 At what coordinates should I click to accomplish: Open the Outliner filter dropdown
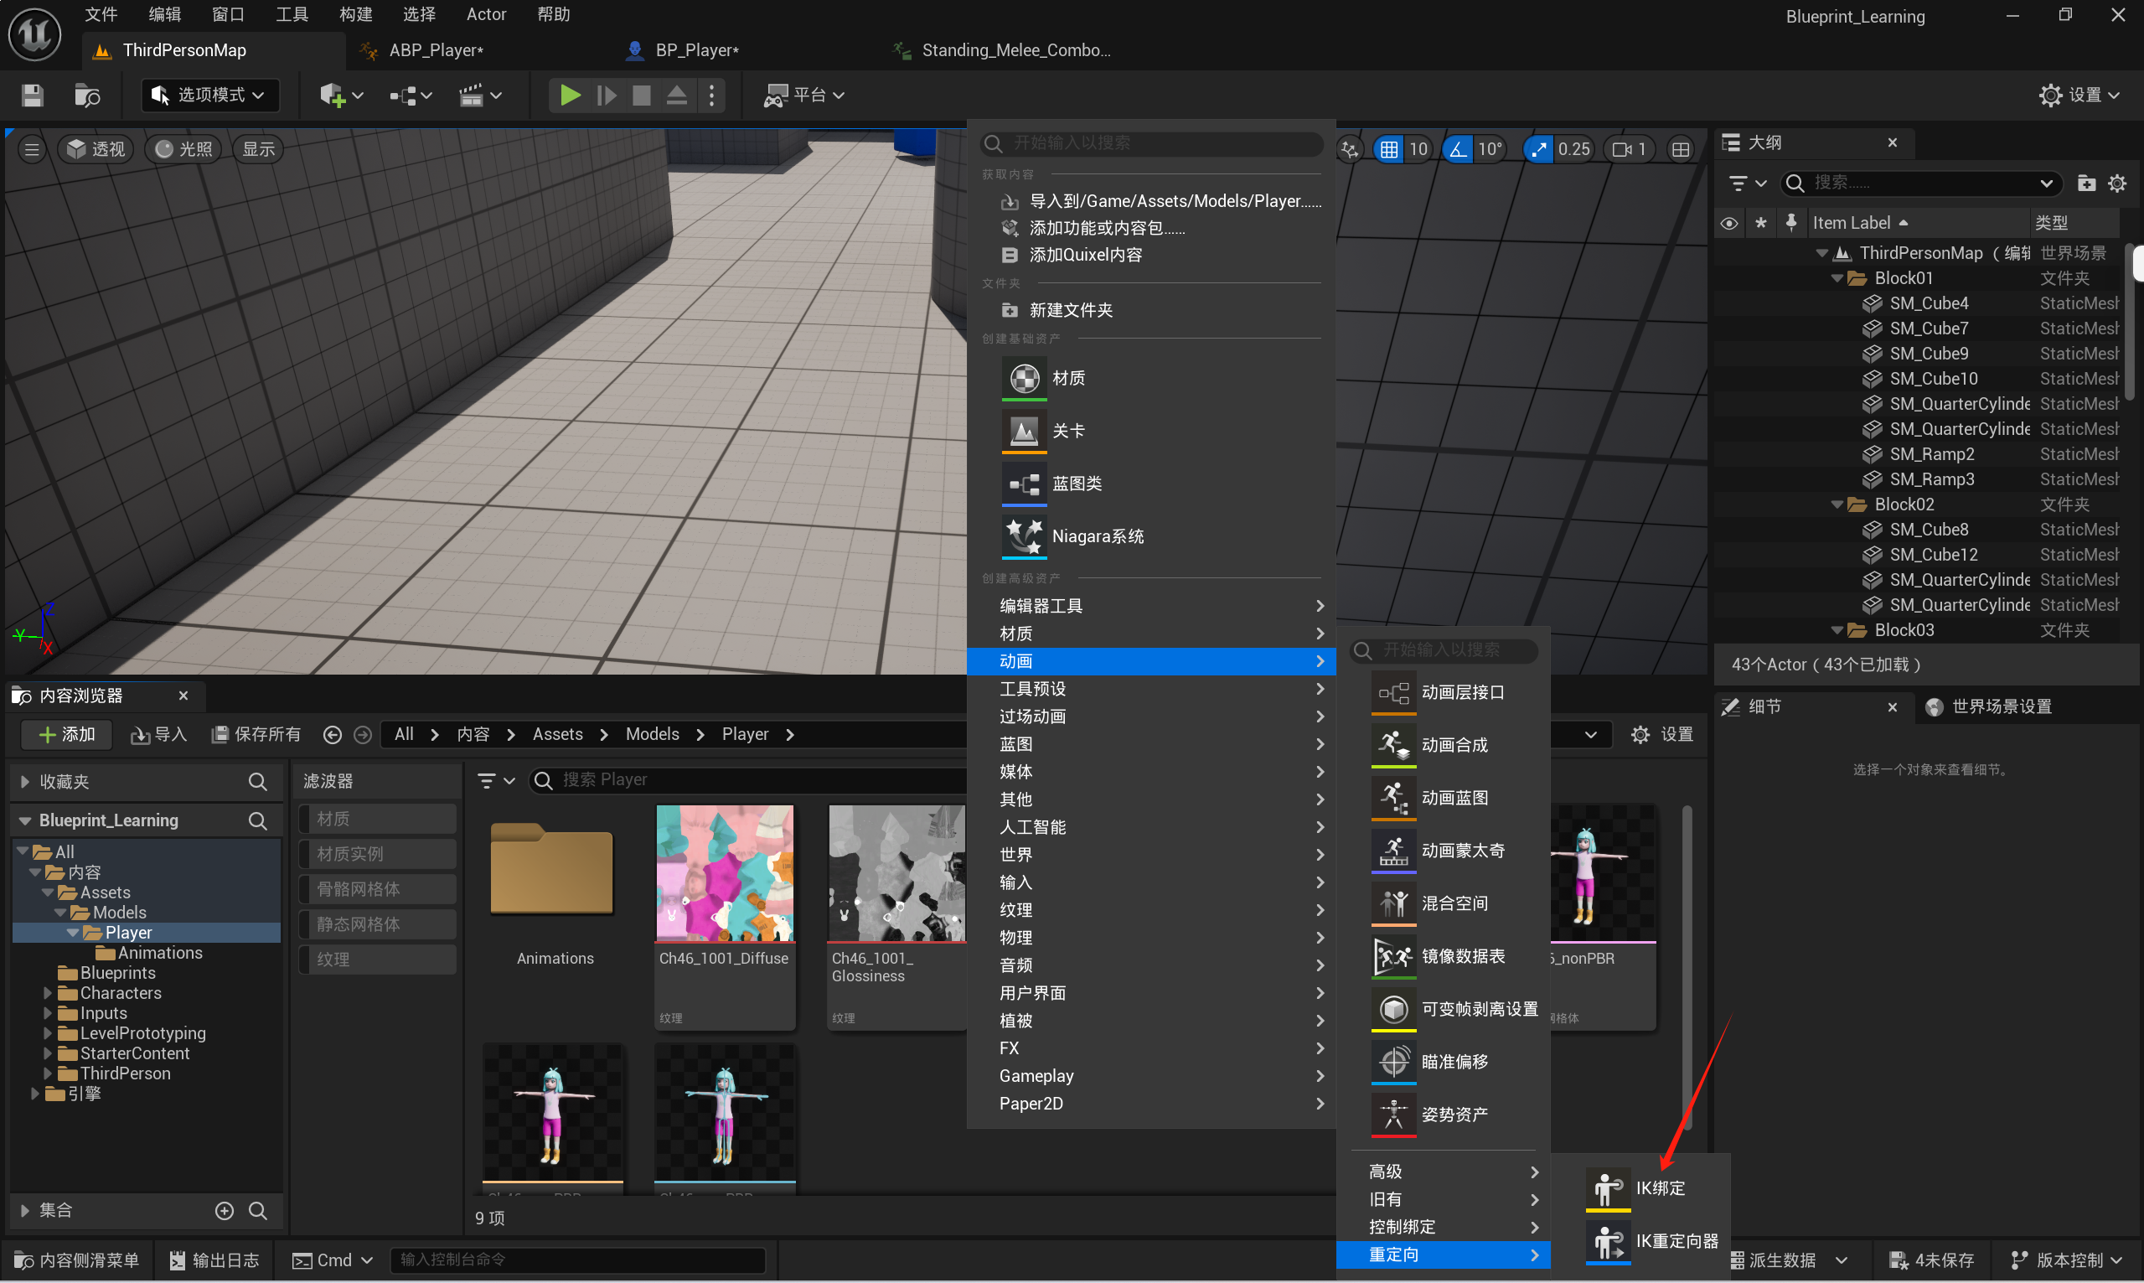tap(1747, 184)
